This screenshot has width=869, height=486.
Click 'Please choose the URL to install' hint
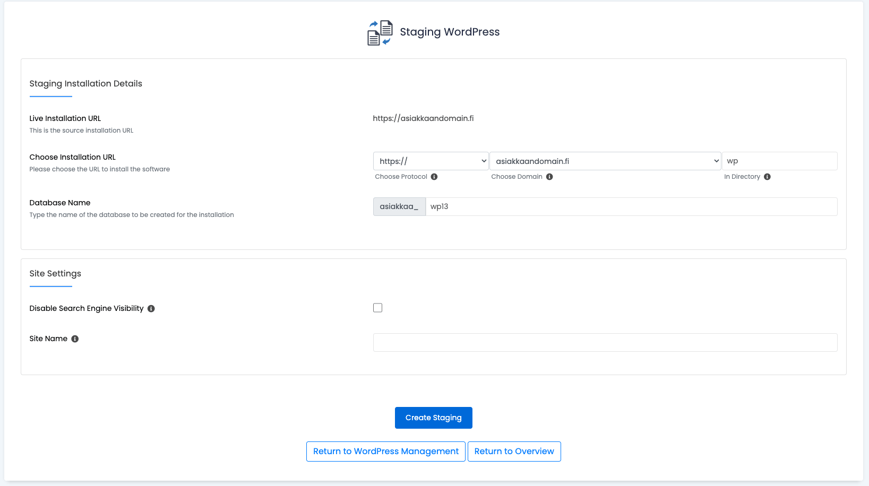[100, 169]
